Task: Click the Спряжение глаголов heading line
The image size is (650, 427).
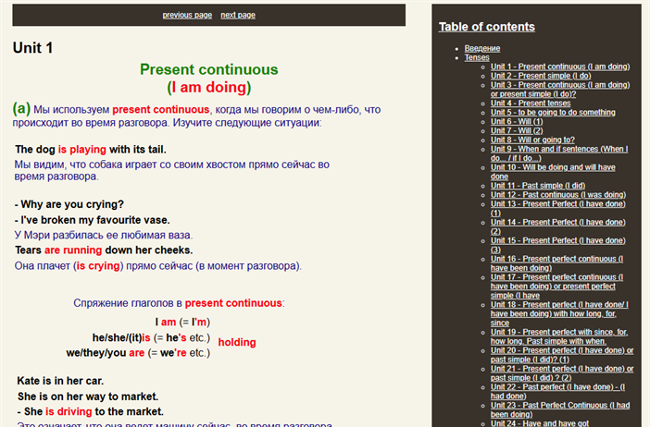Action: [179, 303]
